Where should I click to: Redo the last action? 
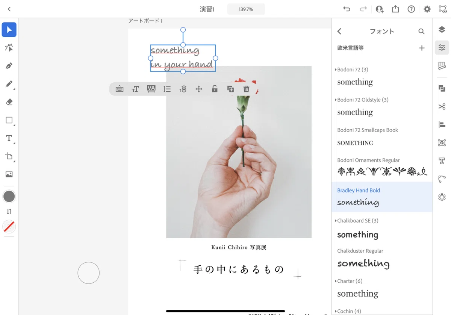point(363,9)
